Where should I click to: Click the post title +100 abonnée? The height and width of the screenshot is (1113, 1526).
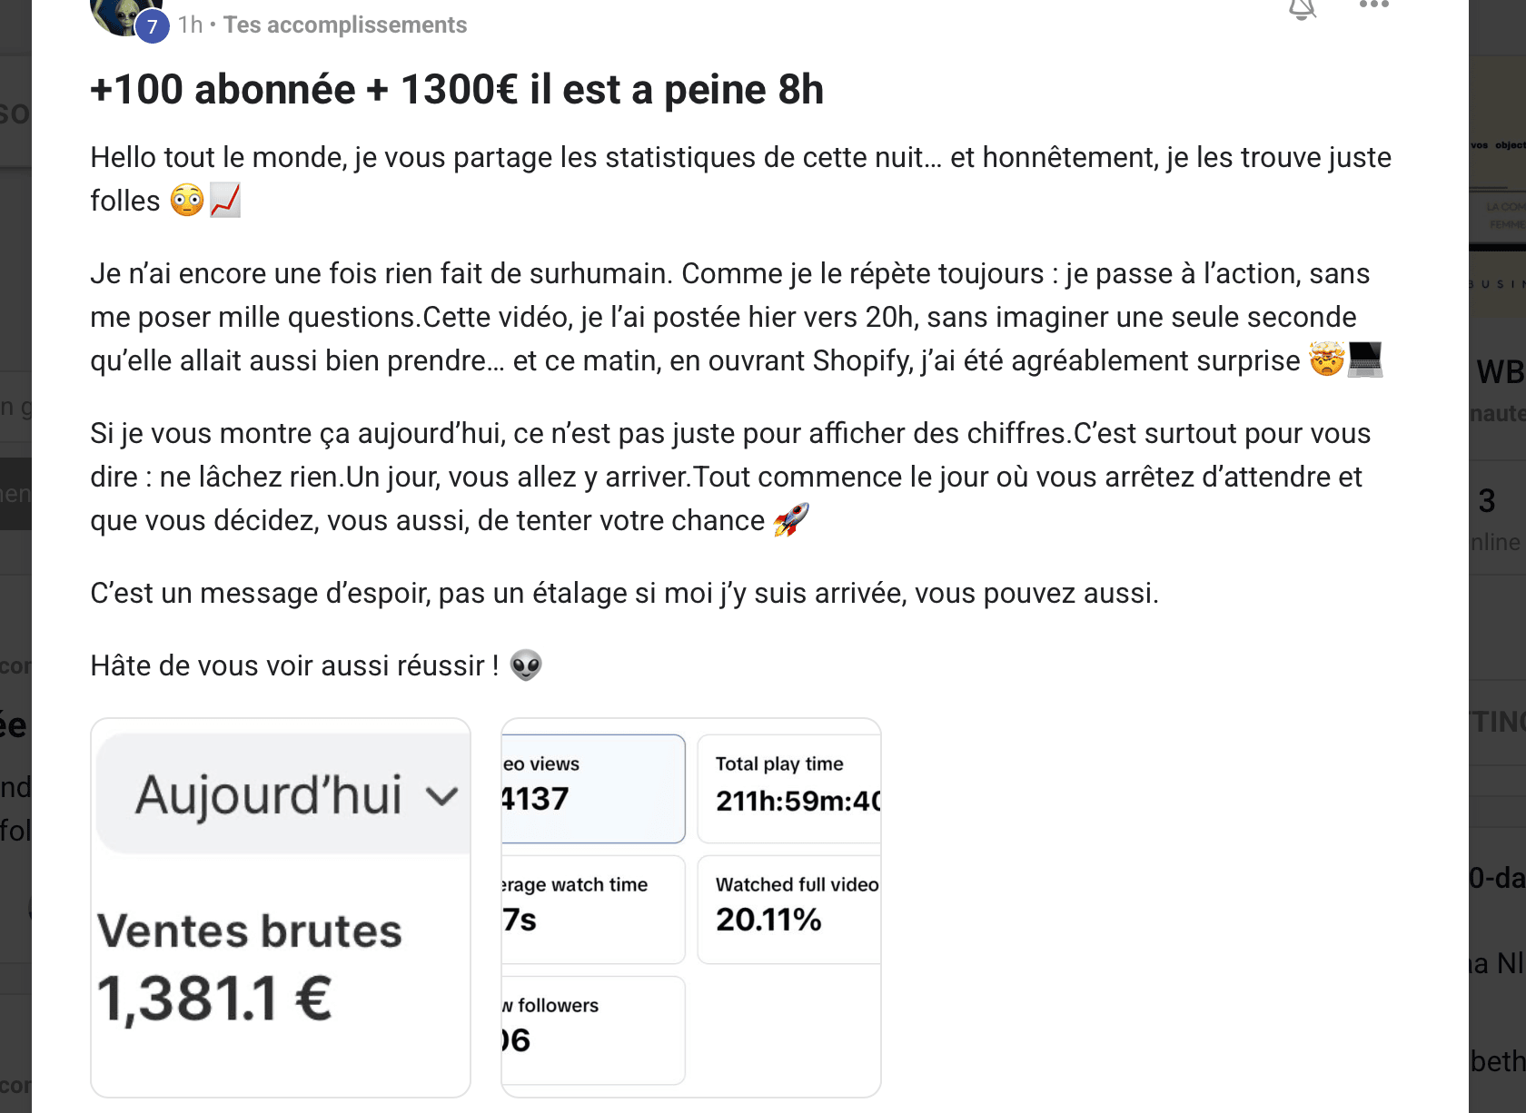pyautogui.click(x=457, y=90)
